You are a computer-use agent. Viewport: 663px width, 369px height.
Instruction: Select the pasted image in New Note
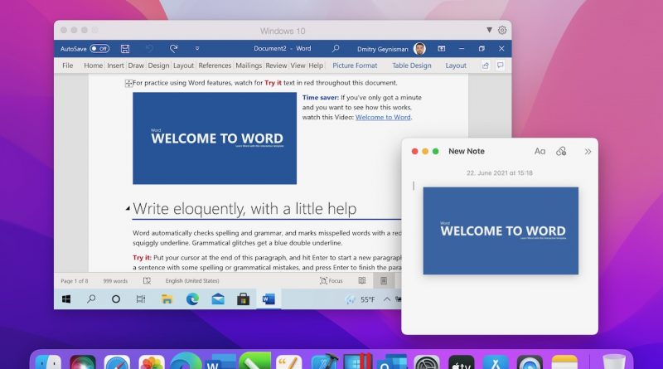click(x=501, y=231)
